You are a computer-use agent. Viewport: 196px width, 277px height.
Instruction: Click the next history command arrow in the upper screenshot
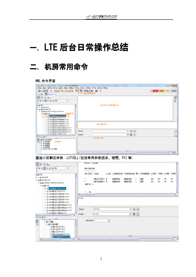coord(135,131)
